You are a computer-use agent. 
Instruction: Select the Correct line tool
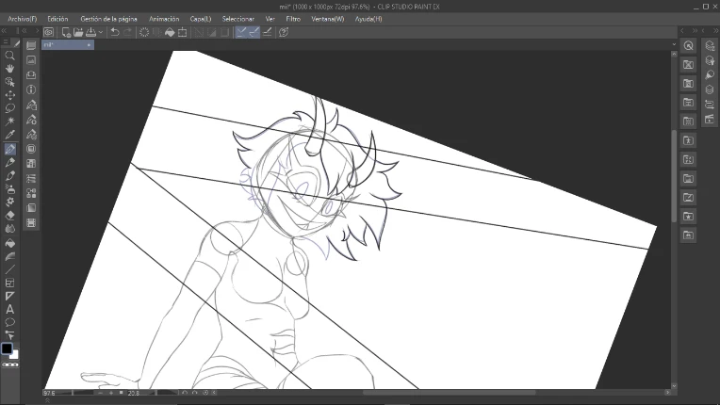(x=9, y=334)
